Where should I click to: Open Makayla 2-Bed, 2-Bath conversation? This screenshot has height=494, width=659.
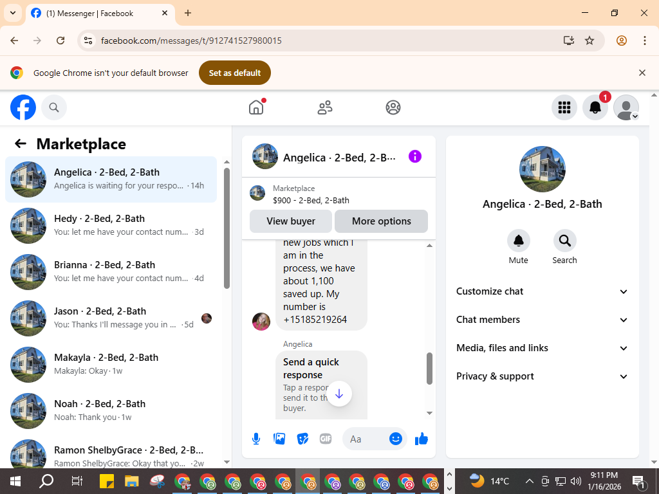pyautogui.click(x=111, y=364)
